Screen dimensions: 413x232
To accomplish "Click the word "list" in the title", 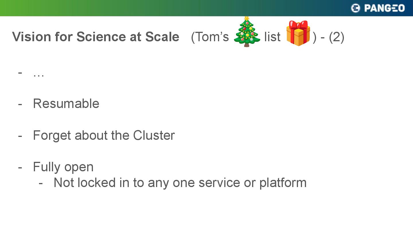I will [x=272, y=37].
